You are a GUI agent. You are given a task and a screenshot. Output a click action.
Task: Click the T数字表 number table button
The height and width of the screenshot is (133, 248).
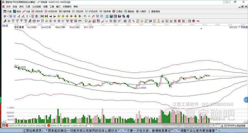(x=105, y=12)
